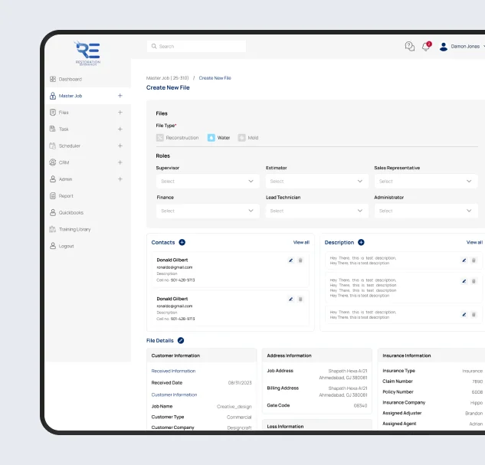Image resolution: width=485 pixels, height=465 pixels.
Task: Click the 08/31/2023 received date
Action: [x=240, y=383]
